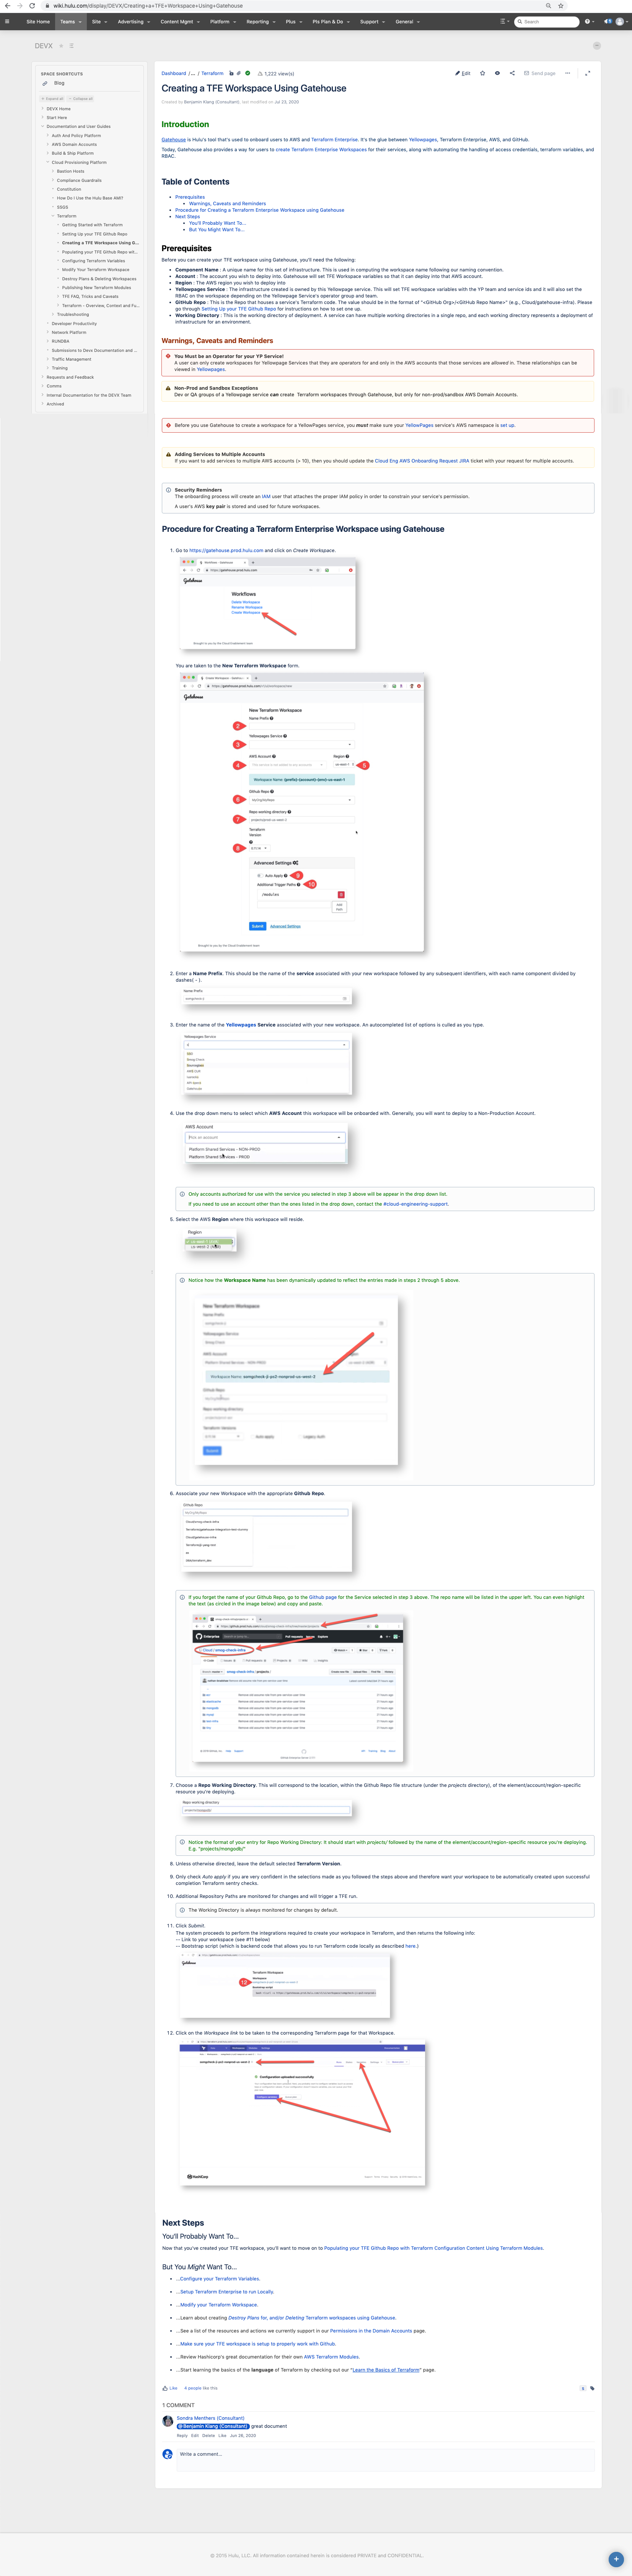
Task: Click the watch (eye) icon
Action: pos(497,73)
